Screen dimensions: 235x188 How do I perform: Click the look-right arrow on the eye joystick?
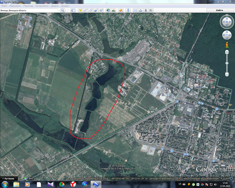[x=230, y=22]
